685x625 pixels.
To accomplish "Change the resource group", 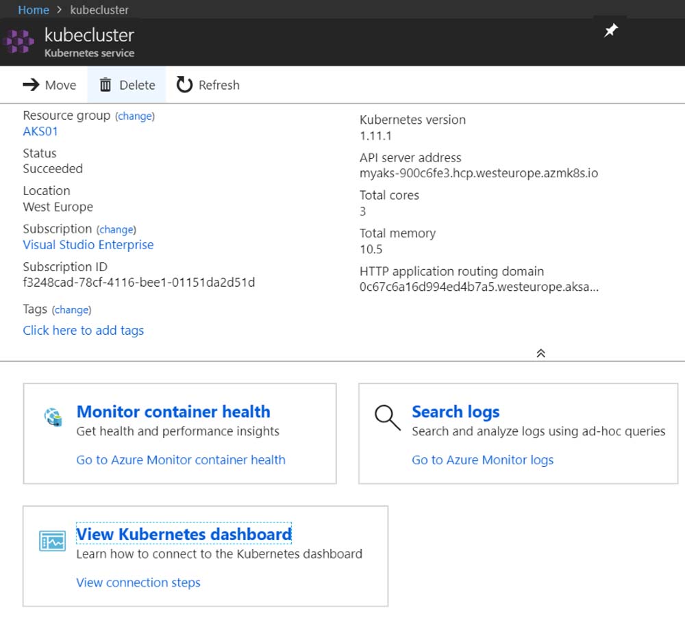I will pyautogui.click(x=135, y=116).
